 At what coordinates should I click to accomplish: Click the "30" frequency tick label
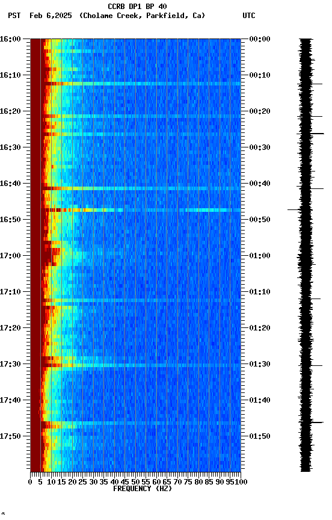click(93, 482)
